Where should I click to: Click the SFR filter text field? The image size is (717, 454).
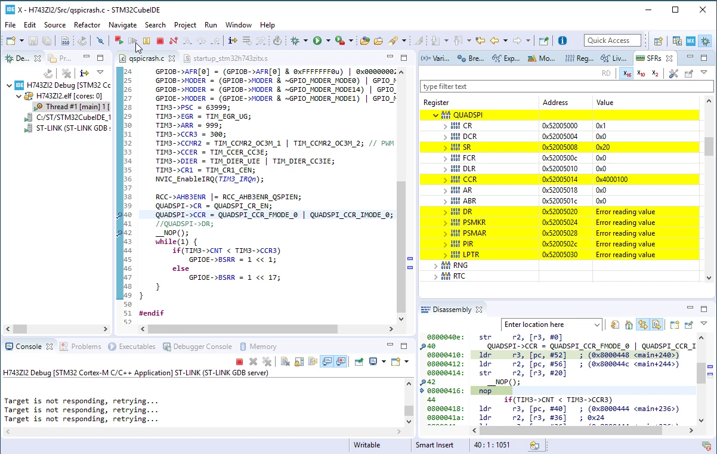point(567,87)
